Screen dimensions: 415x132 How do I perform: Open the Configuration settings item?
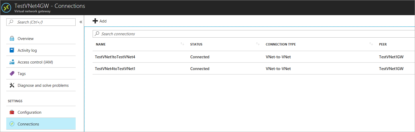tap(41, 112)
